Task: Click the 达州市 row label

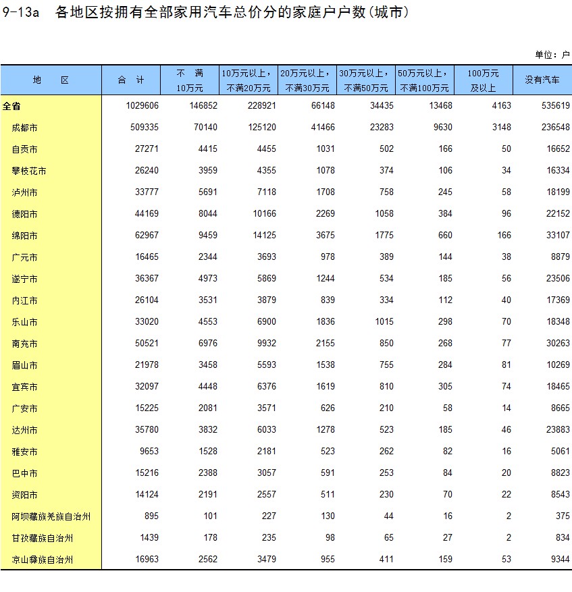Action: (24, 430)
